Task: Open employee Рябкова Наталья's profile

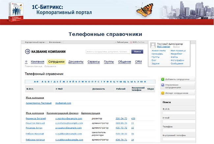Action: coord(35,140)
